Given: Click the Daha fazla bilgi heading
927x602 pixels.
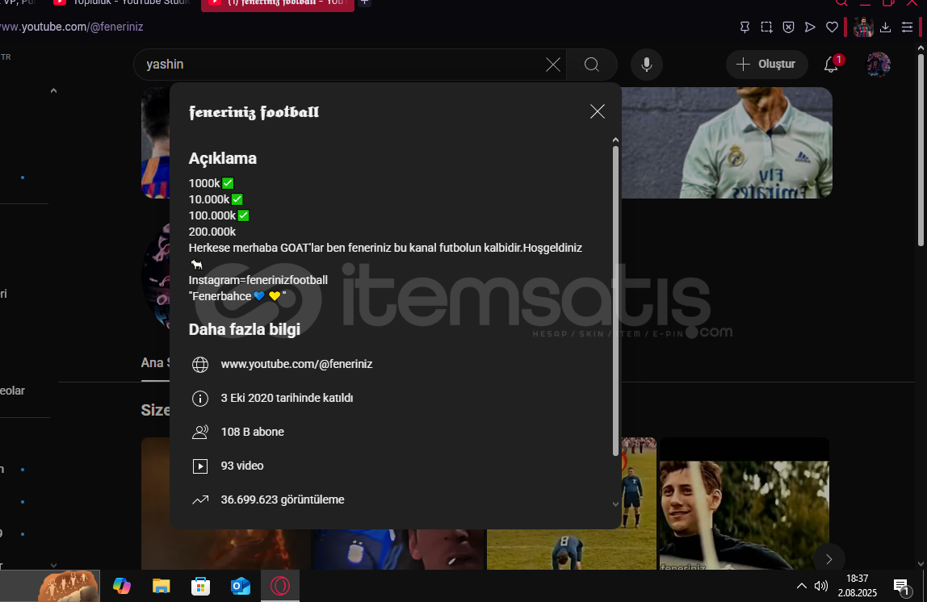Looking at the screenshot, I should pyautogui.click(x=244, y=329).
